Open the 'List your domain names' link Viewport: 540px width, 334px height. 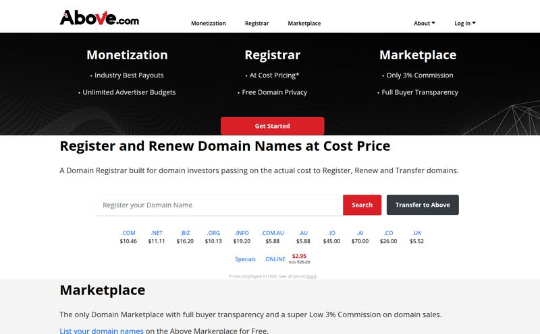pos(102,331)
